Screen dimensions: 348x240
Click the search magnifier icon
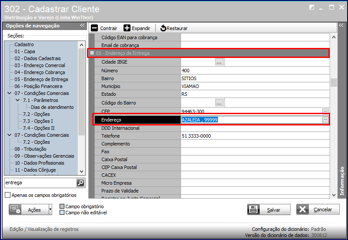point(80,183)
